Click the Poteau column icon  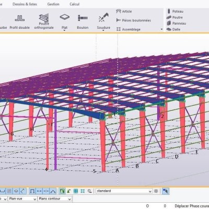169,11
